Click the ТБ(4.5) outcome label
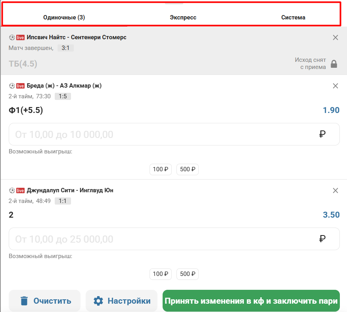 tap(23, 64)
